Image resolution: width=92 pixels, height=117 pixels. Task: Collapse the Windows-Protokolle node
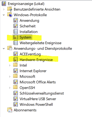[x=4, y=15]
